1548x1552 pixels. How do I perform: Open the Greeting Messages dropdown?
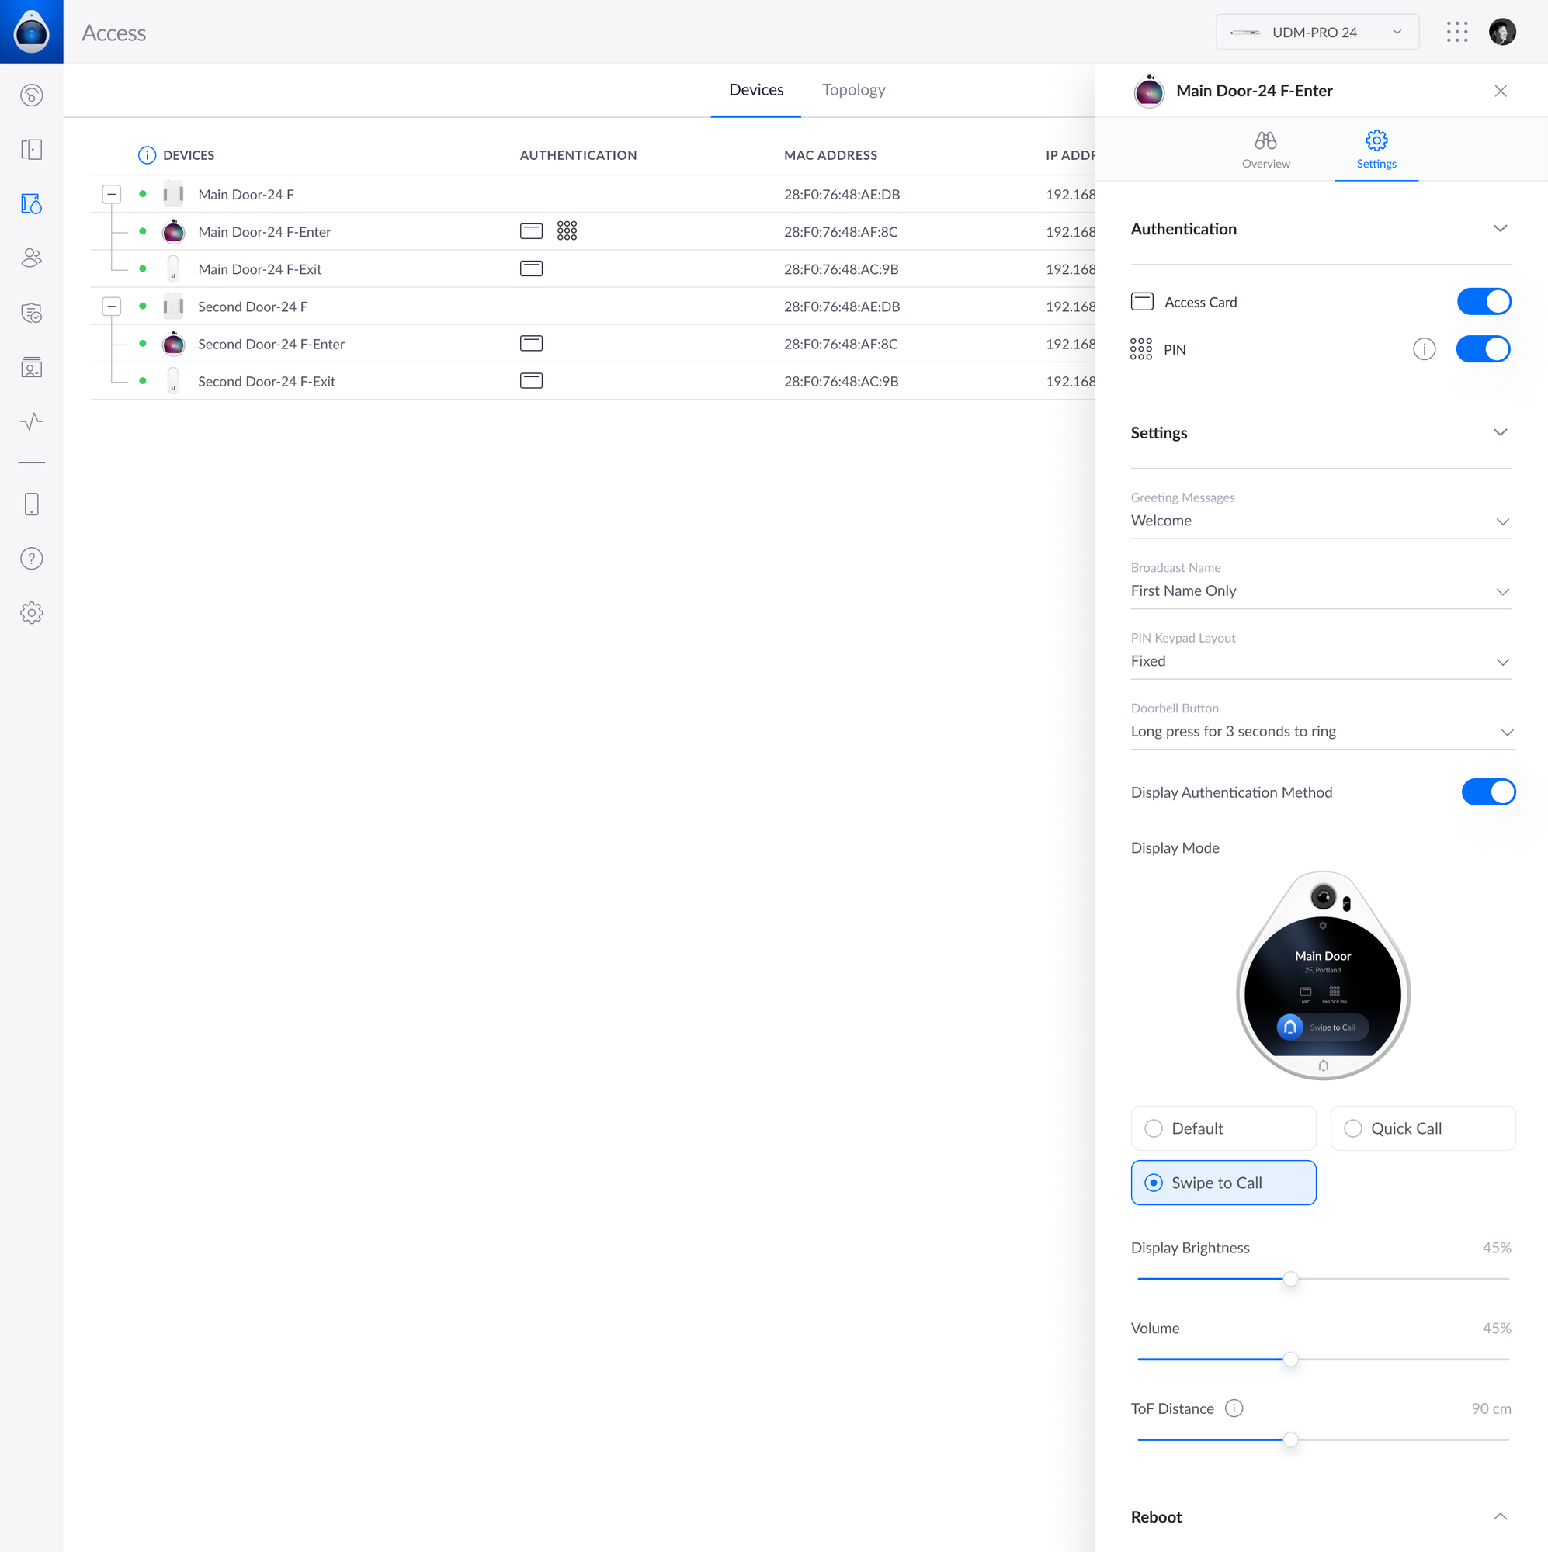[x=1320, y=521]
